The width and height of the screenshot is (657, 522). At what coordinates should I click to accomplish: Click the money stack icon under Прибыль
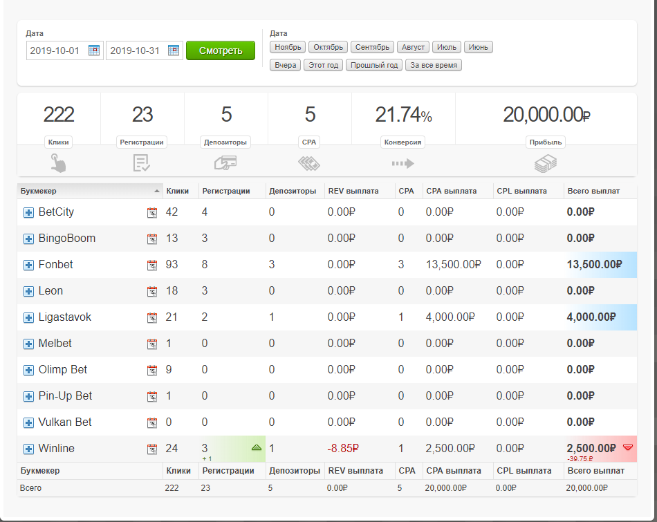(546, 163)
